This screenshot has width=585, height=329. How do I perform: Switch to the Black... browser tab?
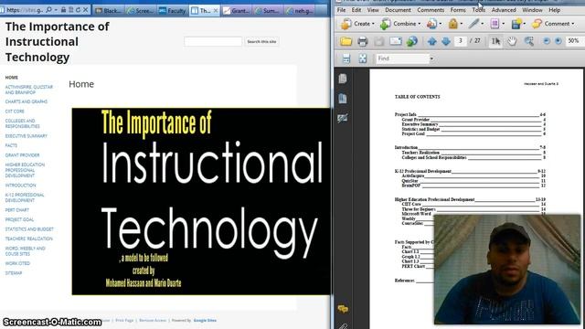(x=108, y=10)
